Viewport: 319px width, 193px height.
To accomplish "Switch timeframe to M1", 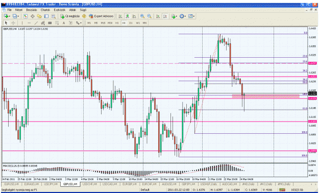I will (x=89, y=23).
